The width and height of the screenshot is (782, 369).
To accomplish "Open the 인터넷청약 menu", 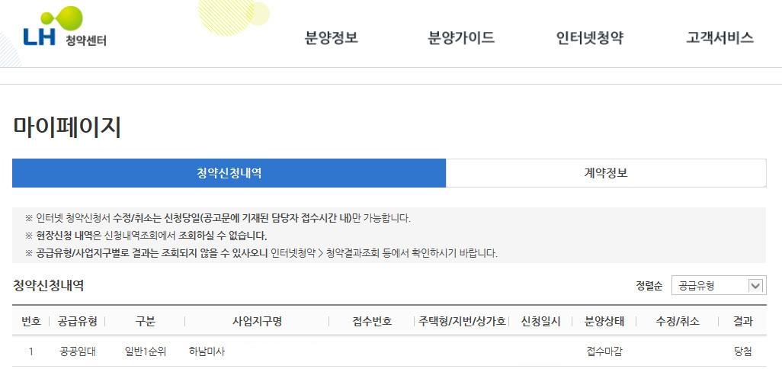I will pyautogui.click(x=589, y=38).
